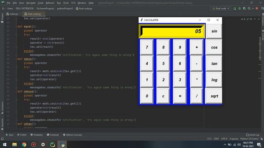Open the TODO tool window
The image size is (264, 148).
pyautogui.click(x=22, y=135)
